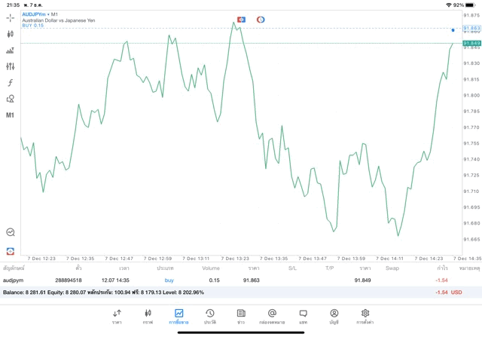The height and width of the screenshot is (337, 482).
Task: Click the 91.800 price axis label
Action: click(x=471, y=96)
